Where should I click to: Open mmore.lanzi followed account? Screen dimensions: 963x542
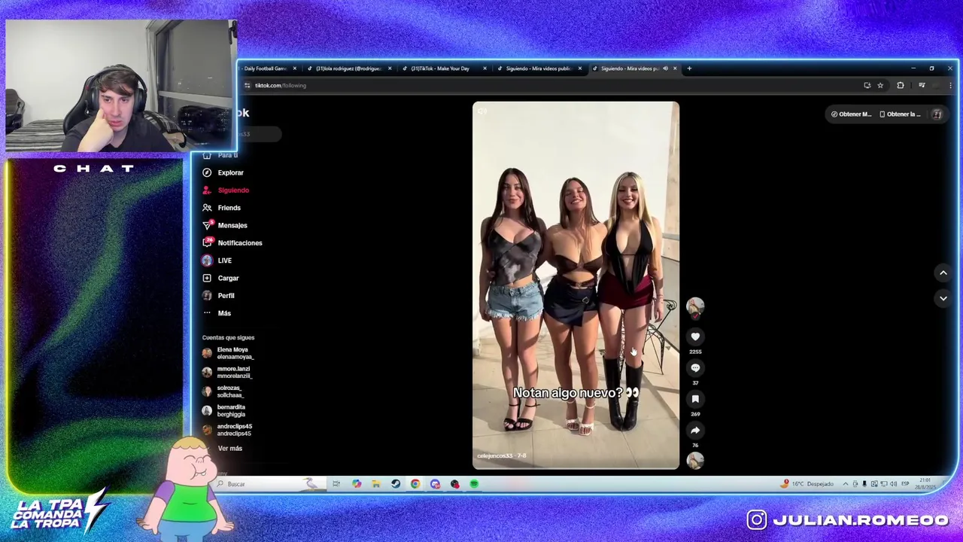coord(227,373)
